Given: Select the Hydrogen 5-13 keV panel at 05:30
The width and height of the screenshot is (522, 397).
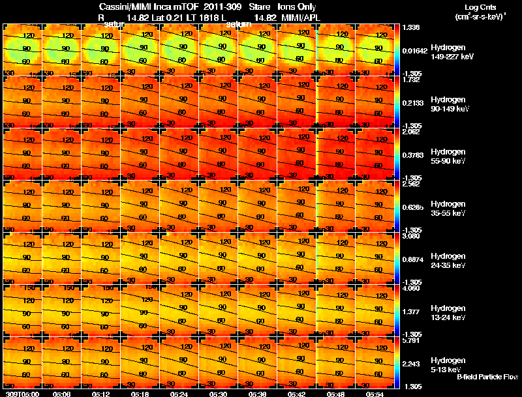Looking at the screenshot, I should click(x=219, y=362).
